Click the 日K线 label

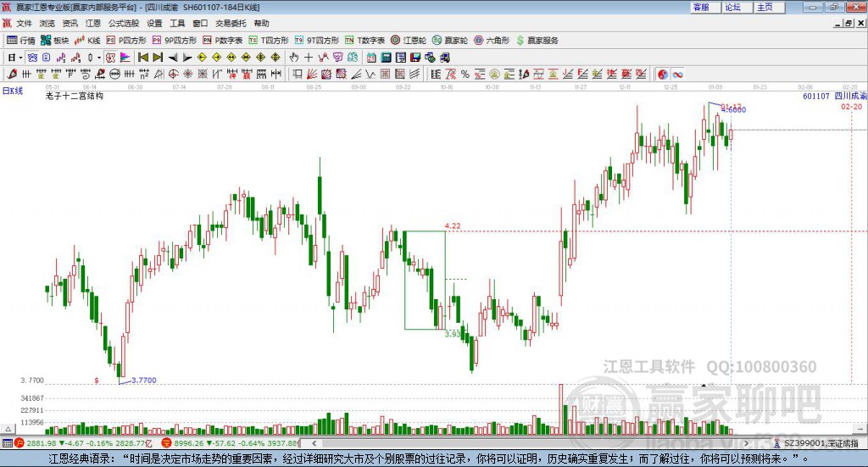pyautogui.click(x=13, y=91)
